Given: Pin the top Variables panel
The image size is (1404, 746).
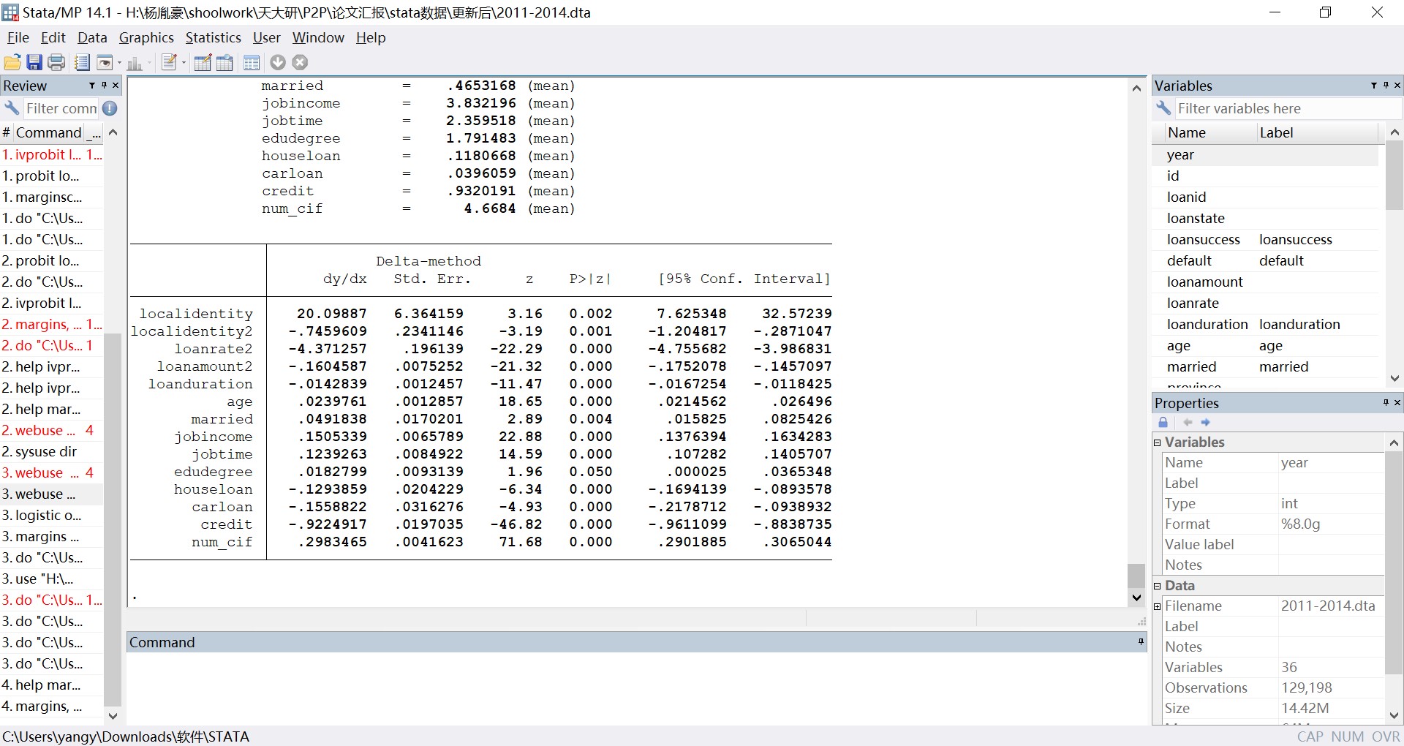Looking at the screenshot, I should [1386, 86].
